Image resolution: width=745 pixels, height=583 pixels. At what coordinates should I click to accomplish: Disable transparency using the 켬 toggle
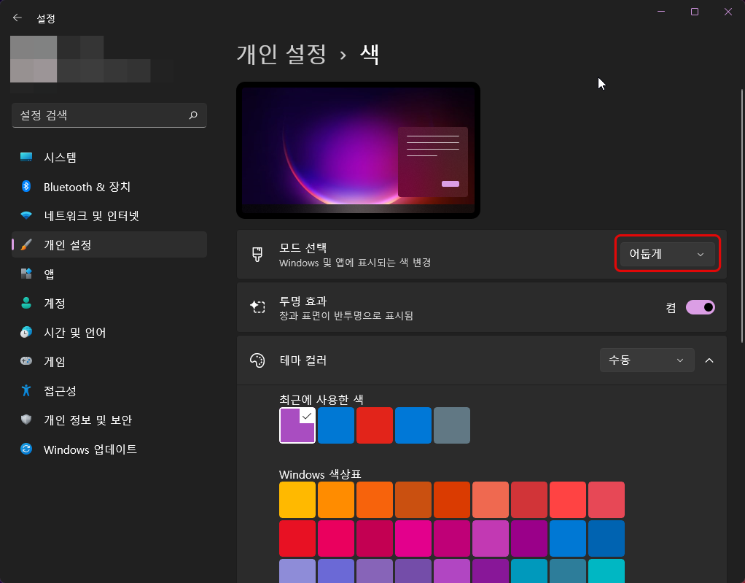tap(700, 307)
